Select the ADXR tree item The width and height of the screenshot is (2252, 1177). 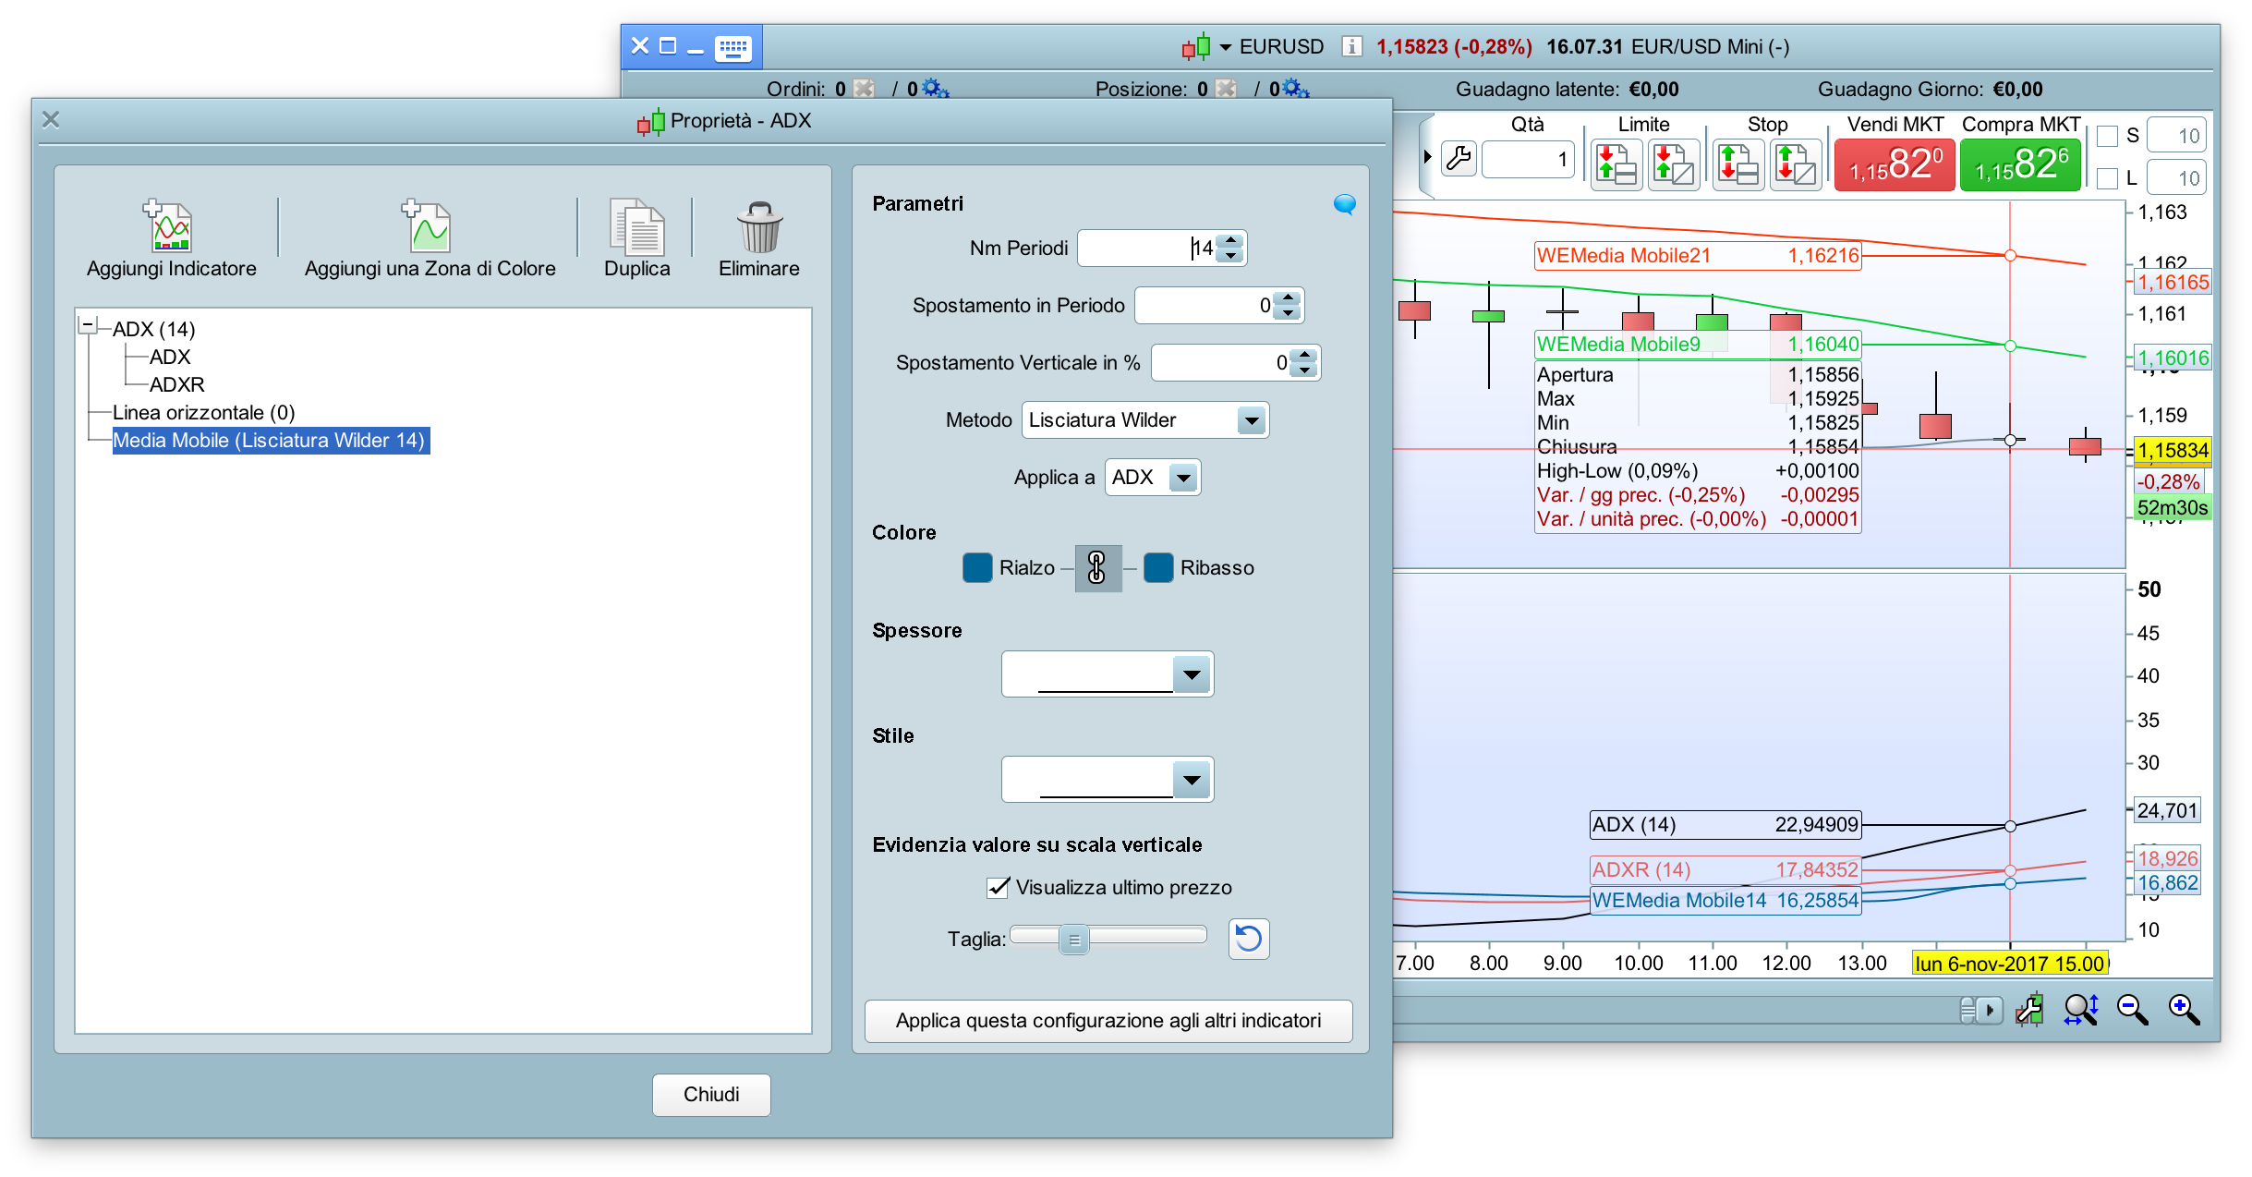(176, 385)
